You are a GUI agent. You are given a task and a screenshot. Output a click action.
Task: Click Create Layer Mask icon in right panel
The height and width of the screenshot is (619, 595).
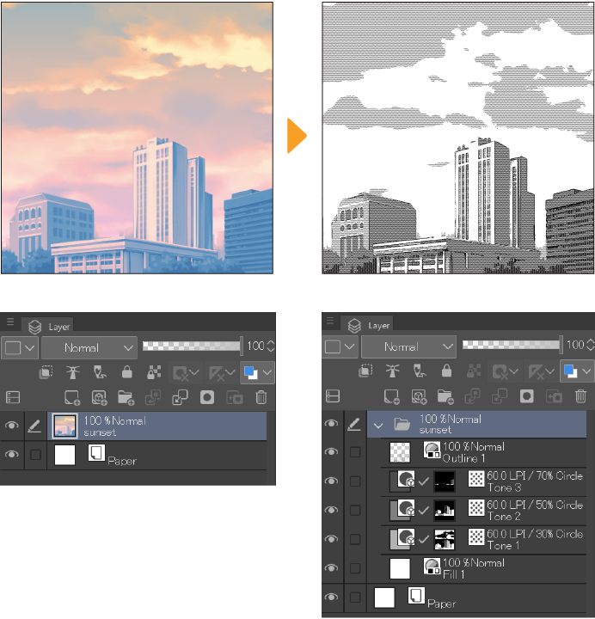click(525, 397)
